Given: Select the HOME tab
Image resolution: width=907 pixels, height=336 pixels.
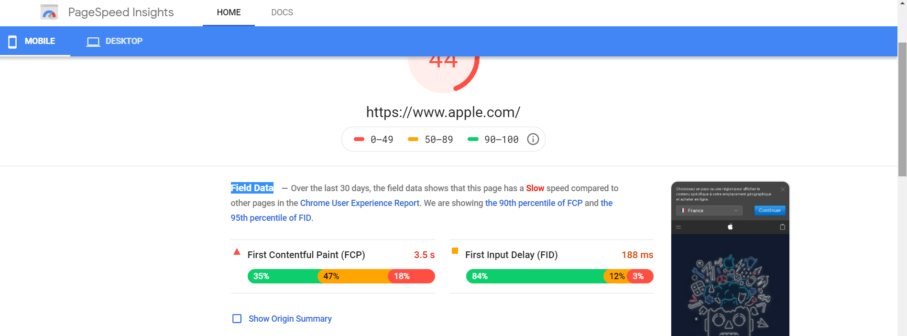Looking at the screenshot, I should (x=229, y=12).
